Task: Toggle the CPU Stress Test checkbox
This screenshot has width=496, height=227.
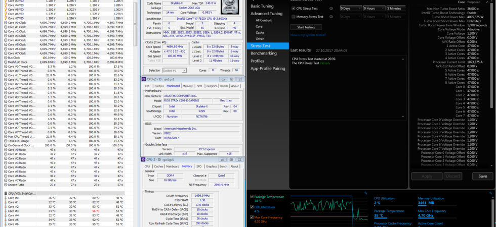Action: point(294,9)
